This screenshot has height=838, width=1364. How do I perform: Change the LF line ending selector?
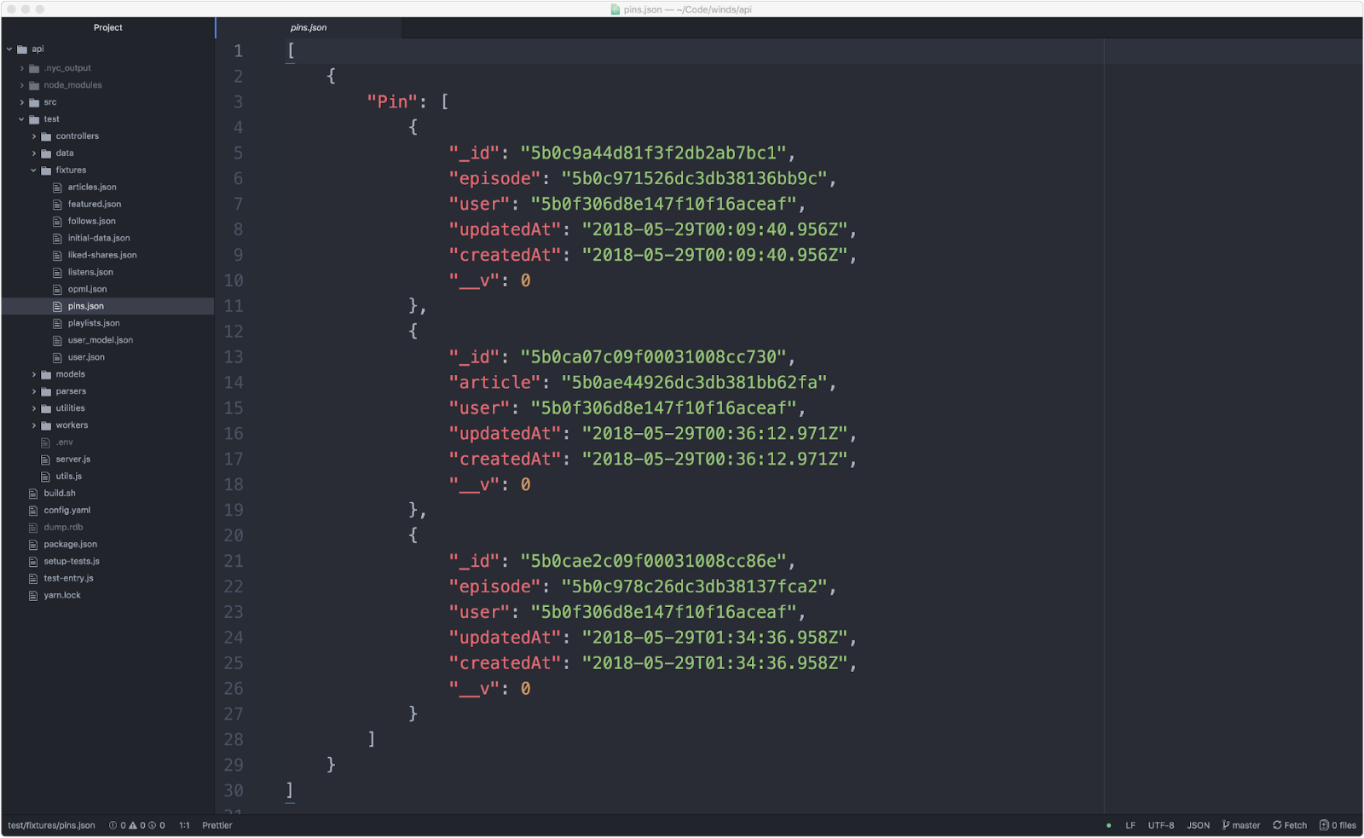tap(1130, 825)
